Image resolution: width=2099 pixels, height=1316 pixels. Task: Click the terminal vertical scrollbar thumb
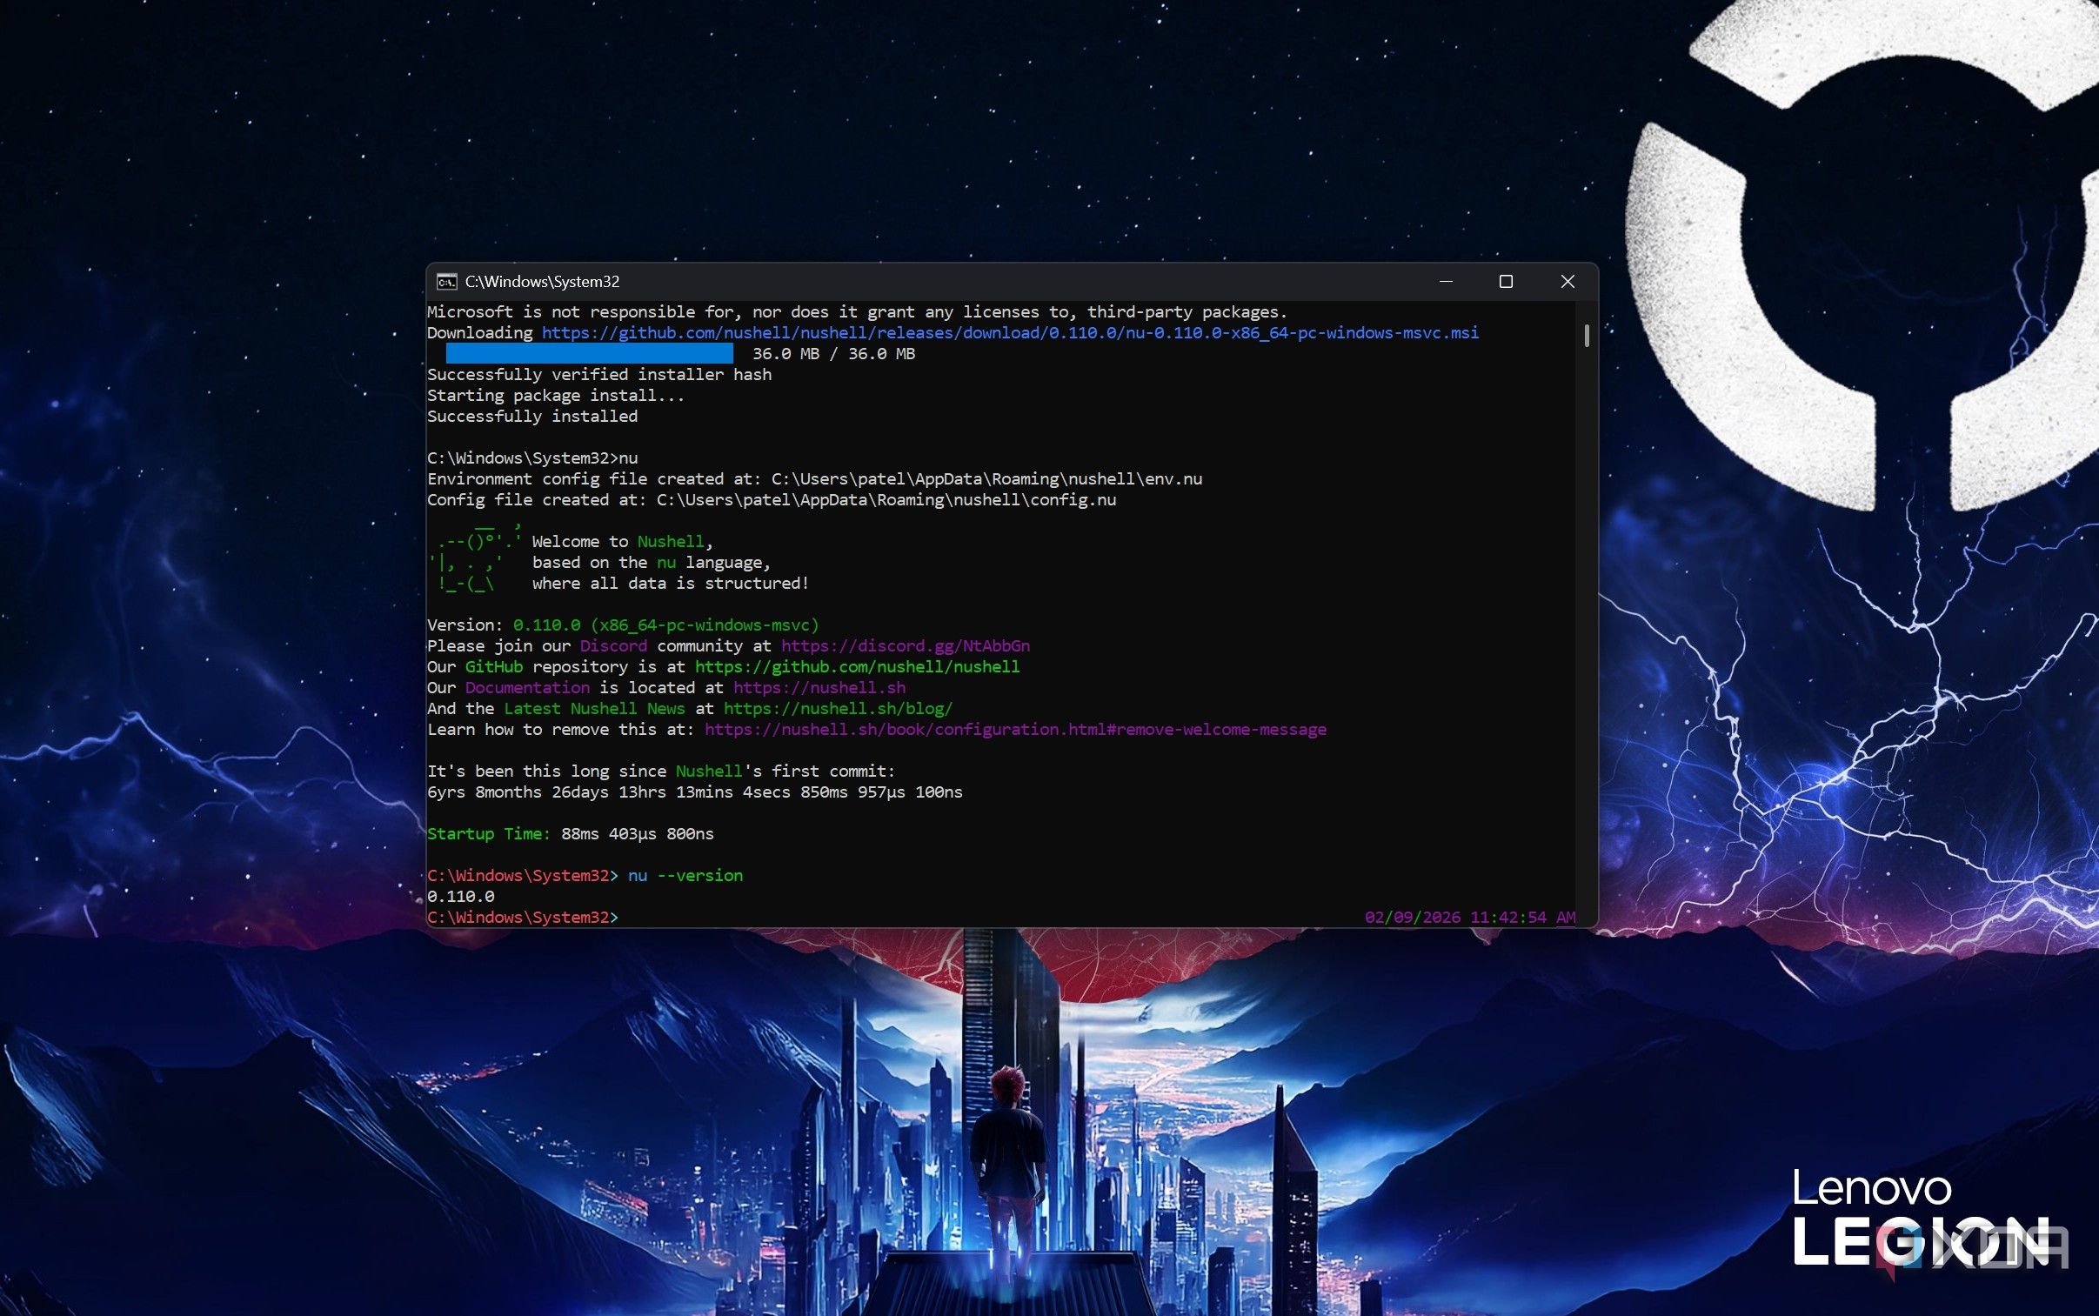(1588, 335)
